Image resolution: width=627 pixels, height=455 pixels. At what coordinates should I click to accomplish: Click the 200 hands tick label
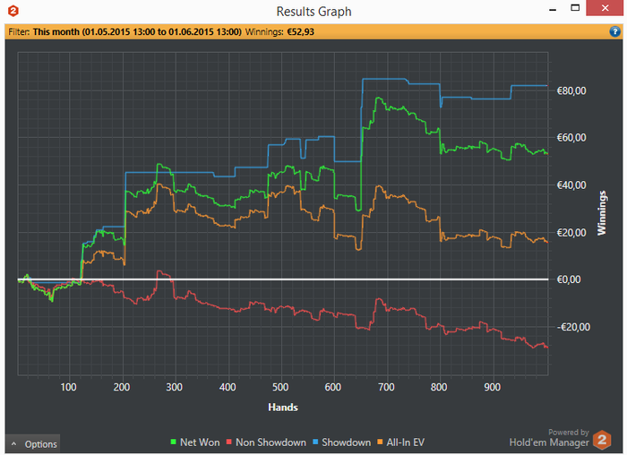[122, 387]
